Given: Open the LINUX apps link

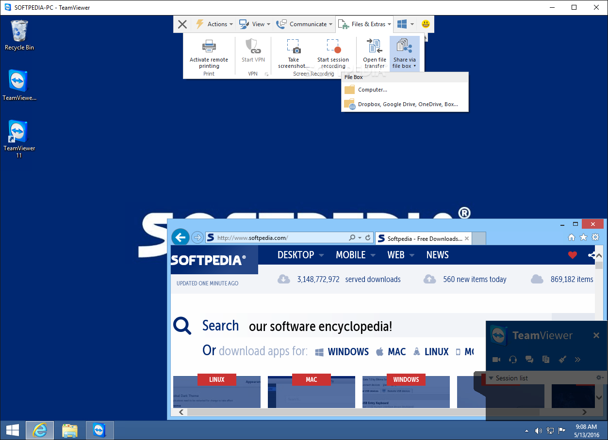Looking at the screenshot, I should coord(430,352).
